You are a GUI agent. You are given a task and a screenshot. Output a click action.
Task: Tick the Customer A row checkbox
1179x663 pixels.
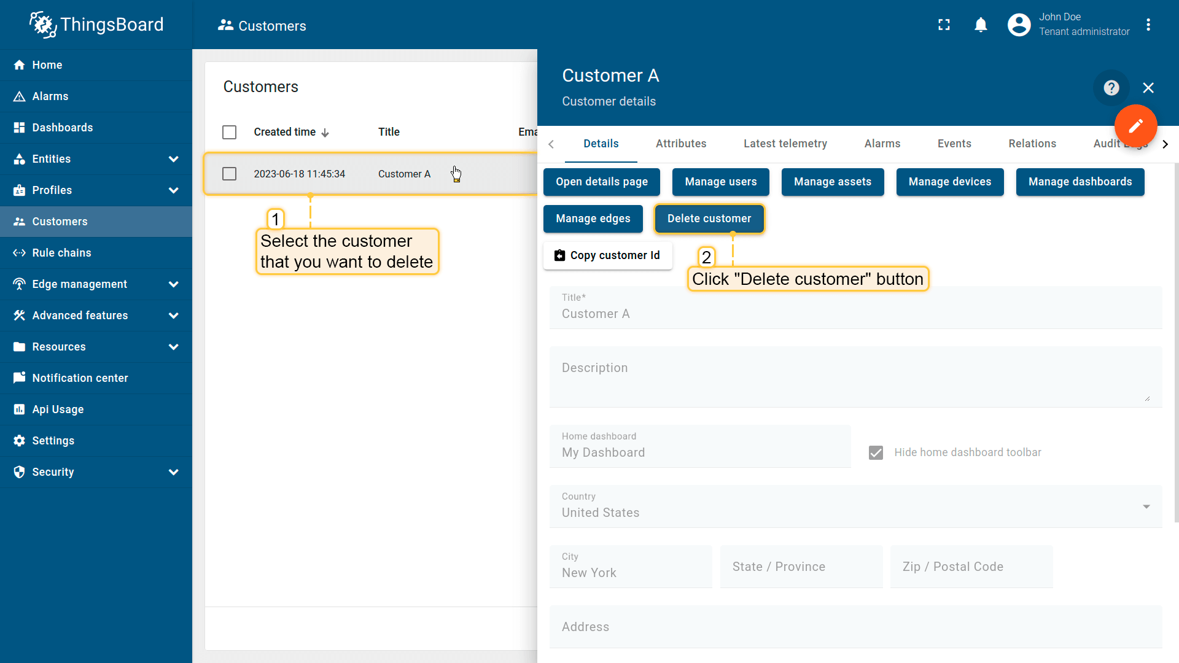click(x=229, y=174)
